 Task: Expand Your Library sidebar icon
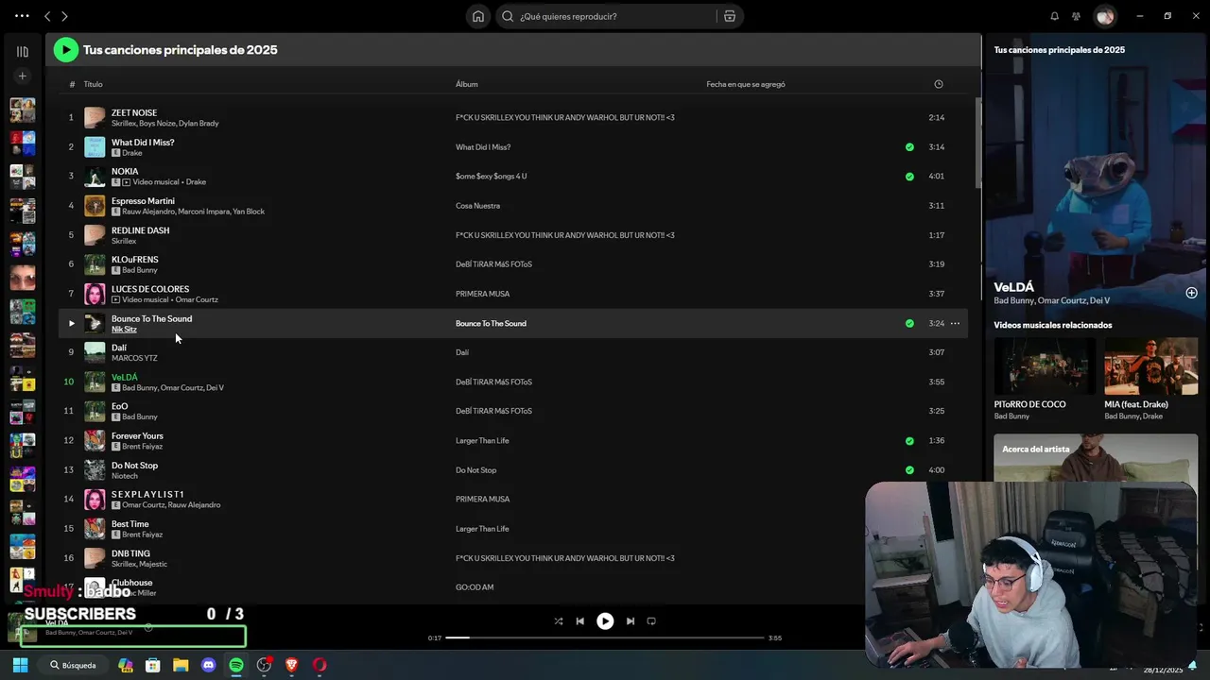22,52
